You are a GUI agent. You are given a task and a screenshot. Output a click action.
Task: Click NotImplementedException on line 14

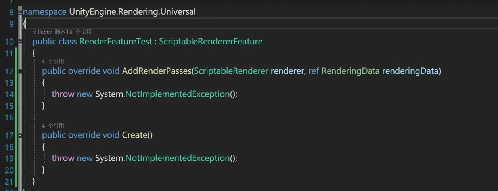[177, 94]
